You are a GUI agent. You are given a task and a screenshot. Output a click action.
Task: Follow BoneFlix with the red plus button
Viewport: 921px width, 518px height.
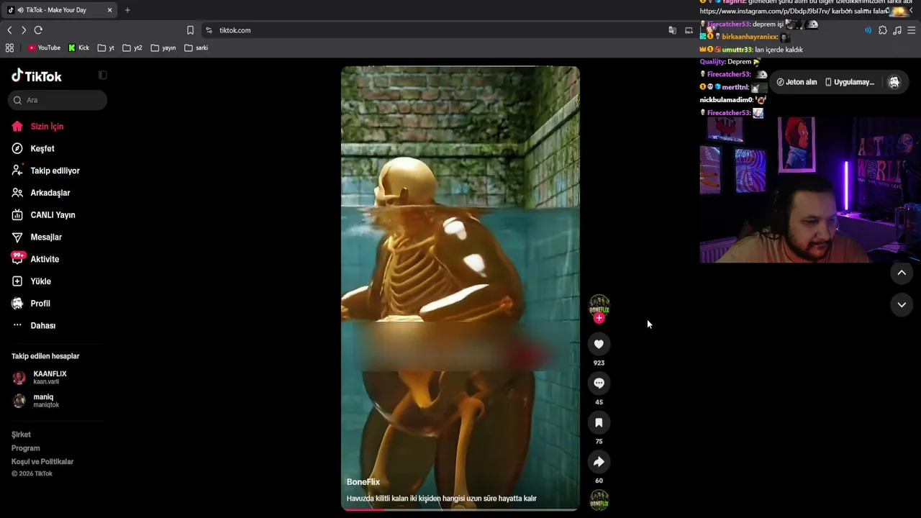coord(599,318)
